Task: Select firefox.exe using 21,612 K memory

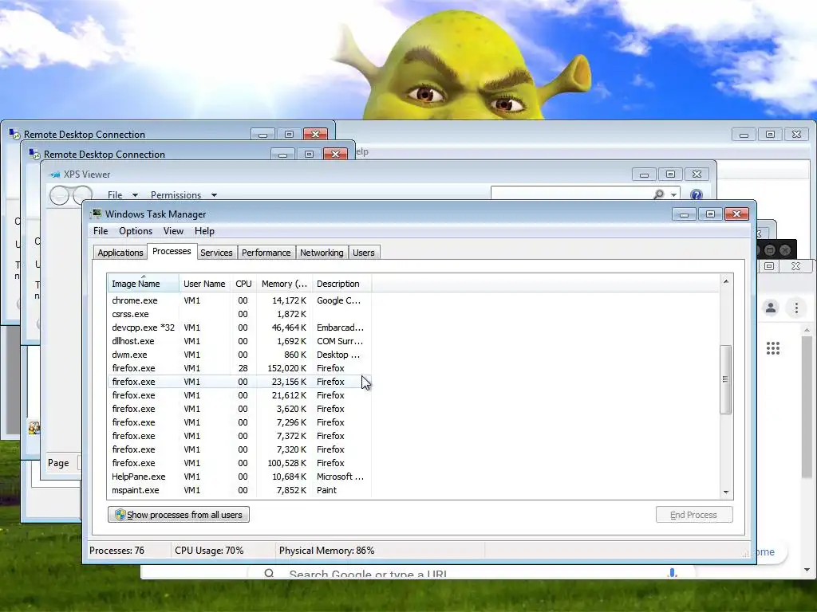Action: 239,395
